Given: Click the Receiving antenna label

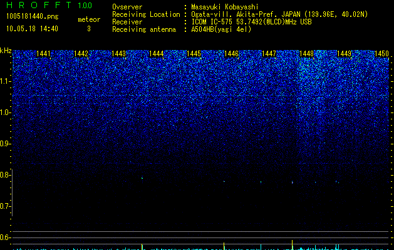Looking at the screenshot, I should pyautogui.click(x=144, y=29).
